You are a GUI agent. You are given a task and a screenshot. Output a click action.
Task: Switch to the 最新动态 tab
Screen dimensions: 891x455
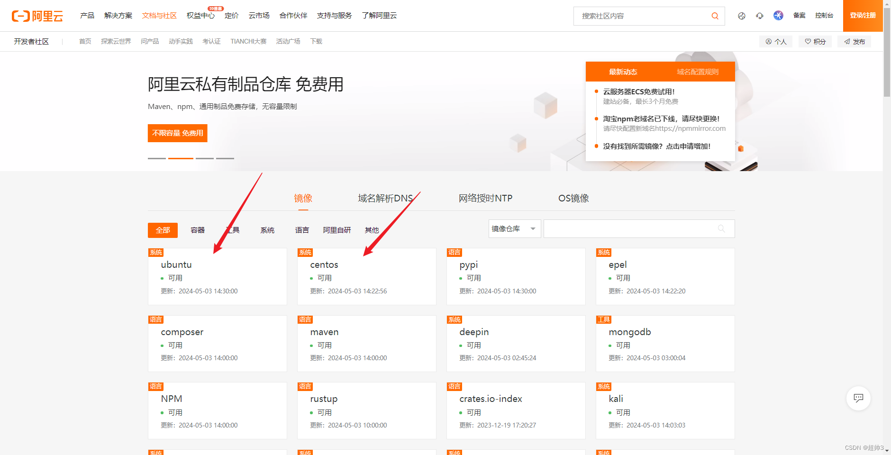tap(623, 72)
